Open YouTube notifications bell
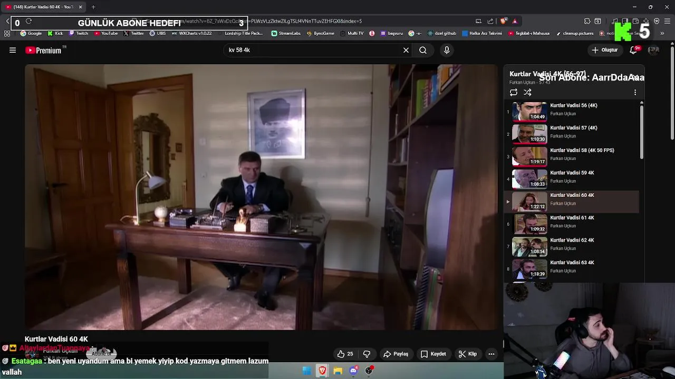This screenshot has width=675, height=379. tap(634, 50)
